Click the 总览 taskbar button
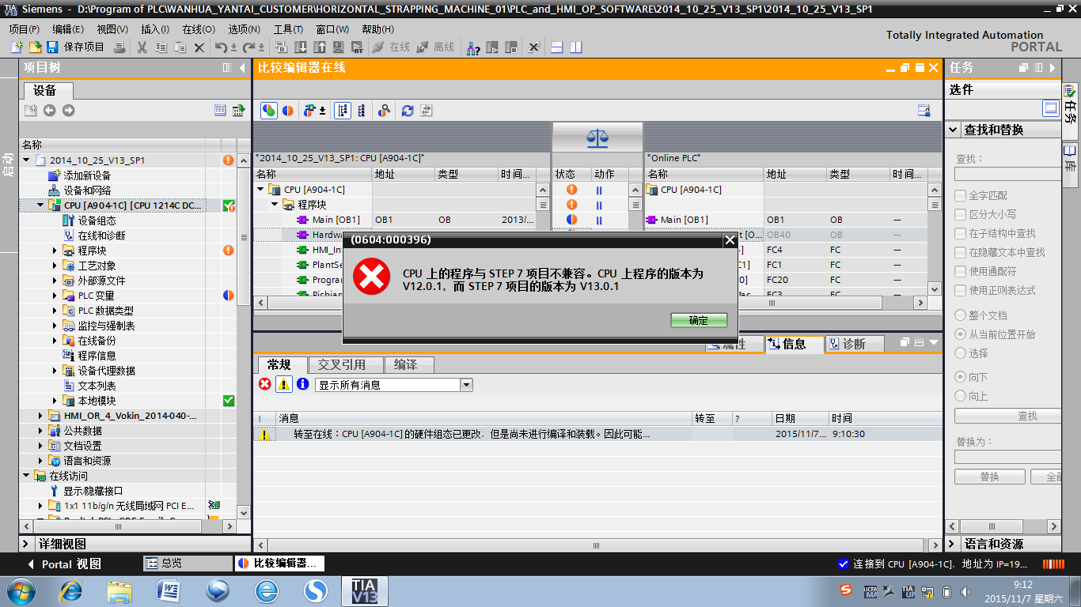 [188, 564]
